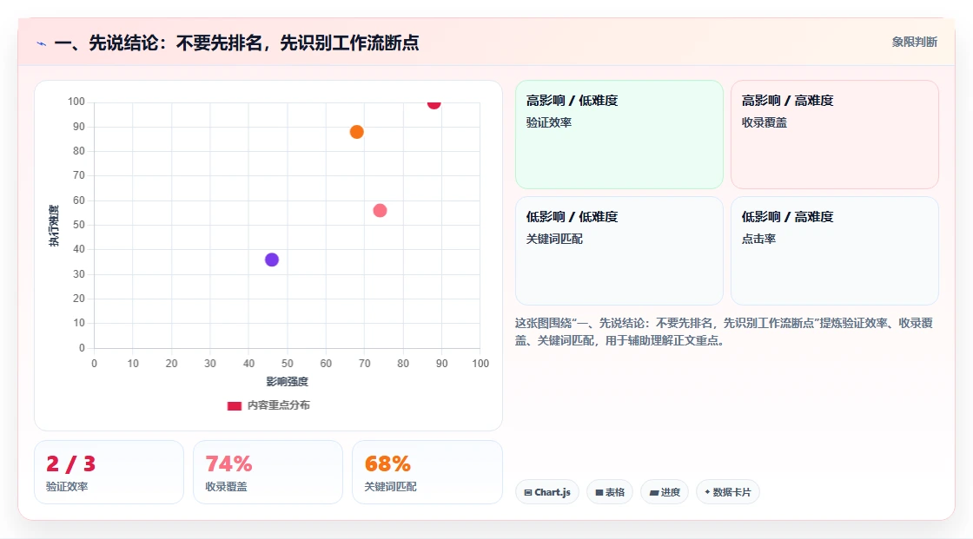Click the Chart.js tag chip
The height and width of the screenshot is (539, 973).
[547, 492]
